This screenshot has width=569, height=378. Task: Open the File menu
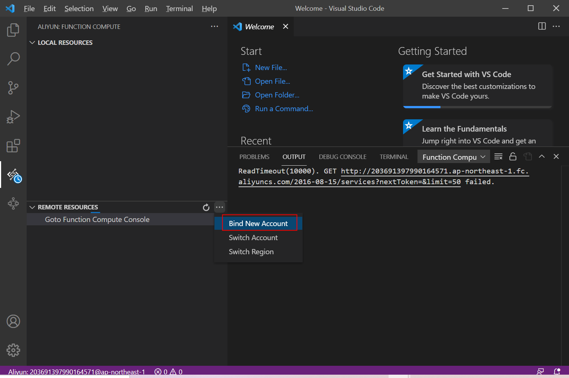pos(29,9)
